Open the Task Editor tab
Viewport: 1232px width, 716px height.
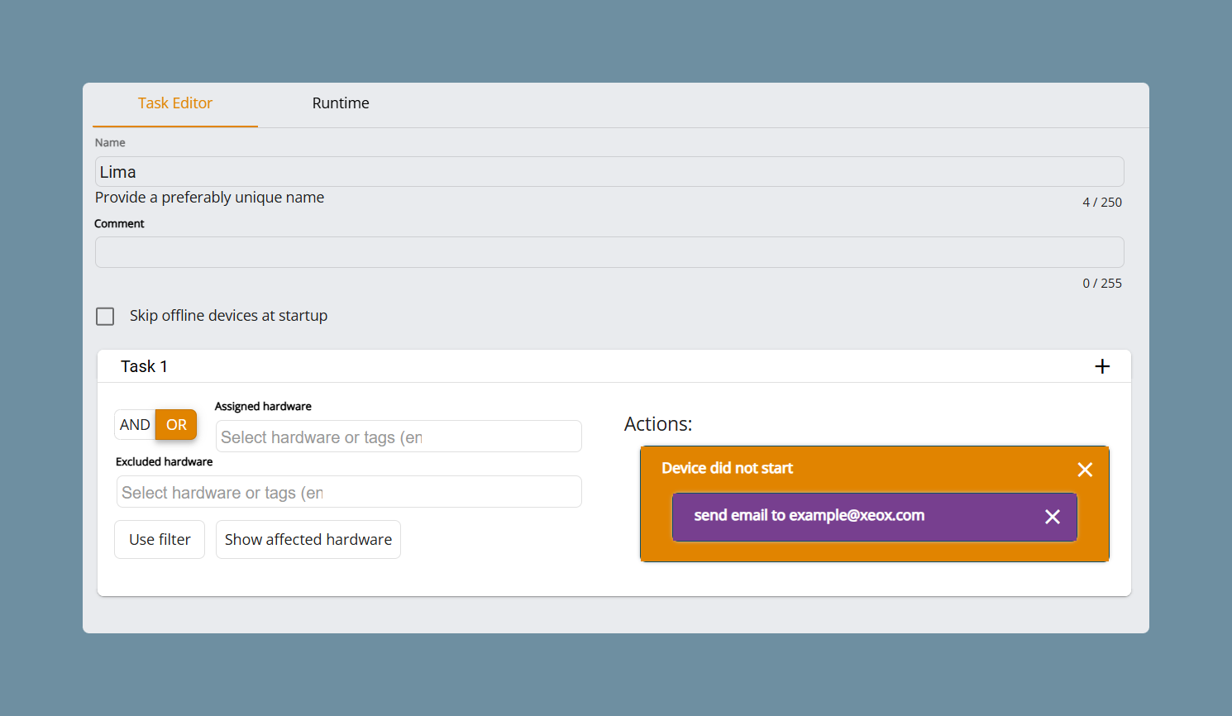click(x=175, y=103)
